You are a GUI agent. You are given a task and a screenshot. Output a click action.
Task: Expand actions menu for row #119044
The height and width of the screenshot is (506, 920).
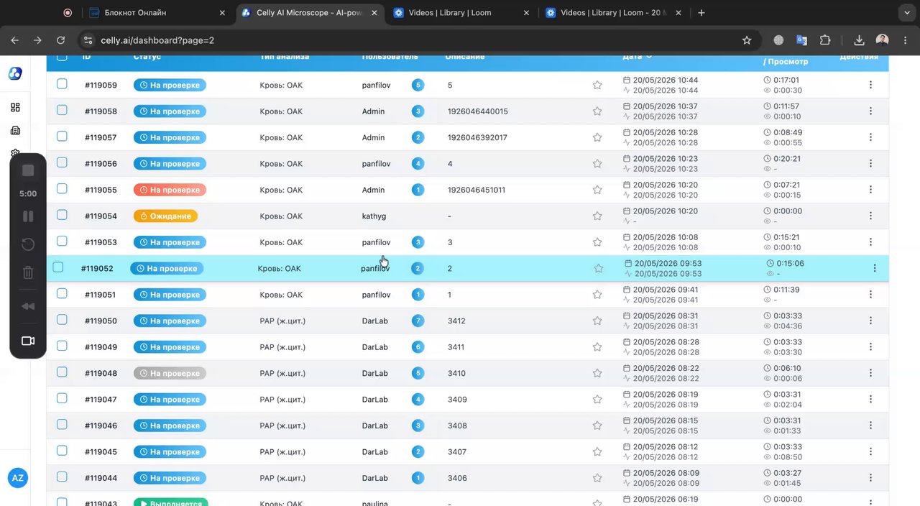tap(870, 478)
